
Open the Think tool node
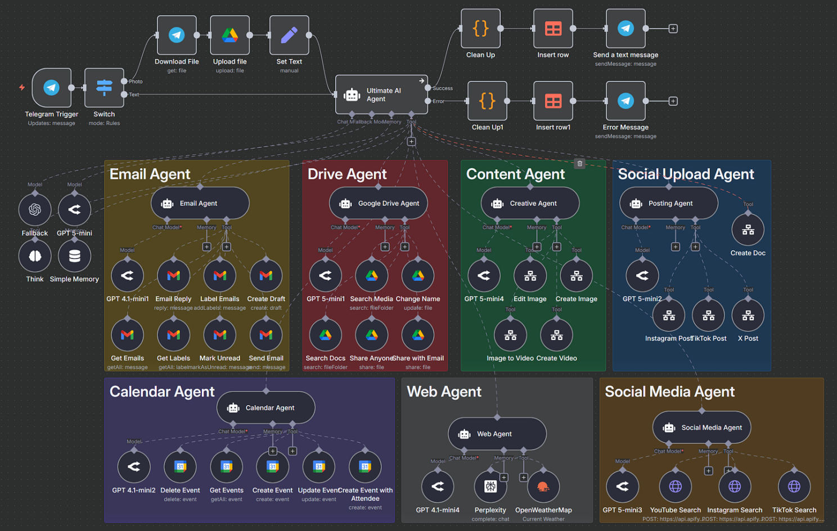click(35, 256)
